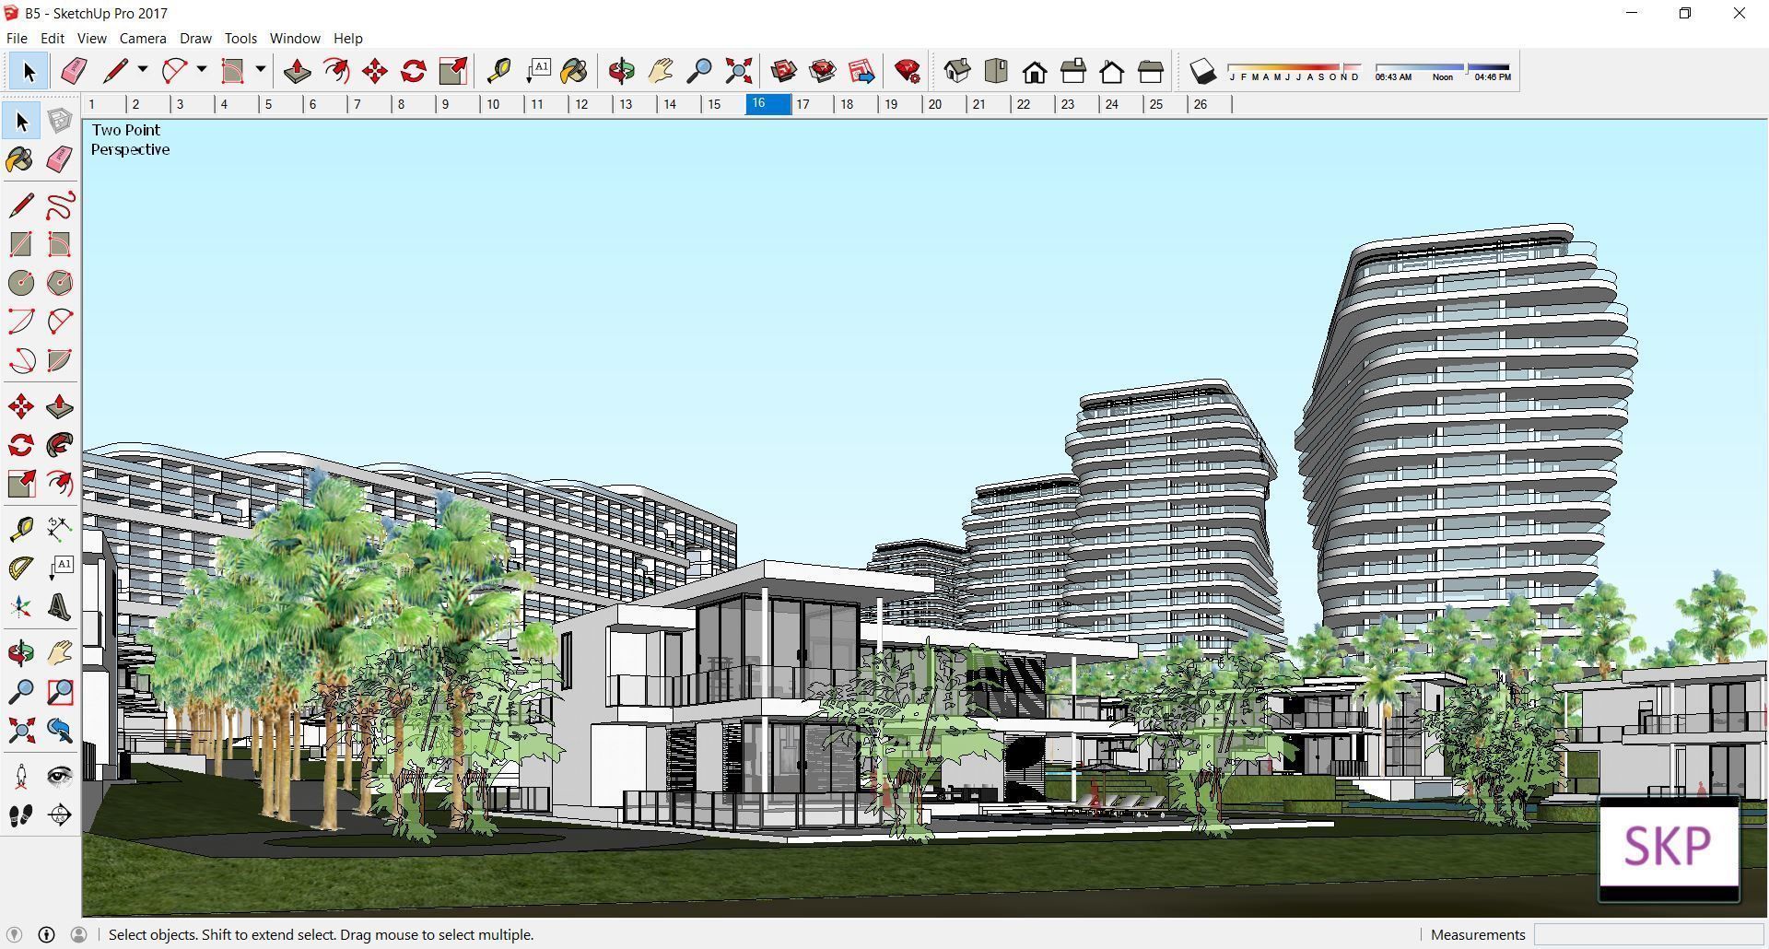Select the Zoom magnifier in top toolbar
This screenshot has width=1769, height=949.
699,71
